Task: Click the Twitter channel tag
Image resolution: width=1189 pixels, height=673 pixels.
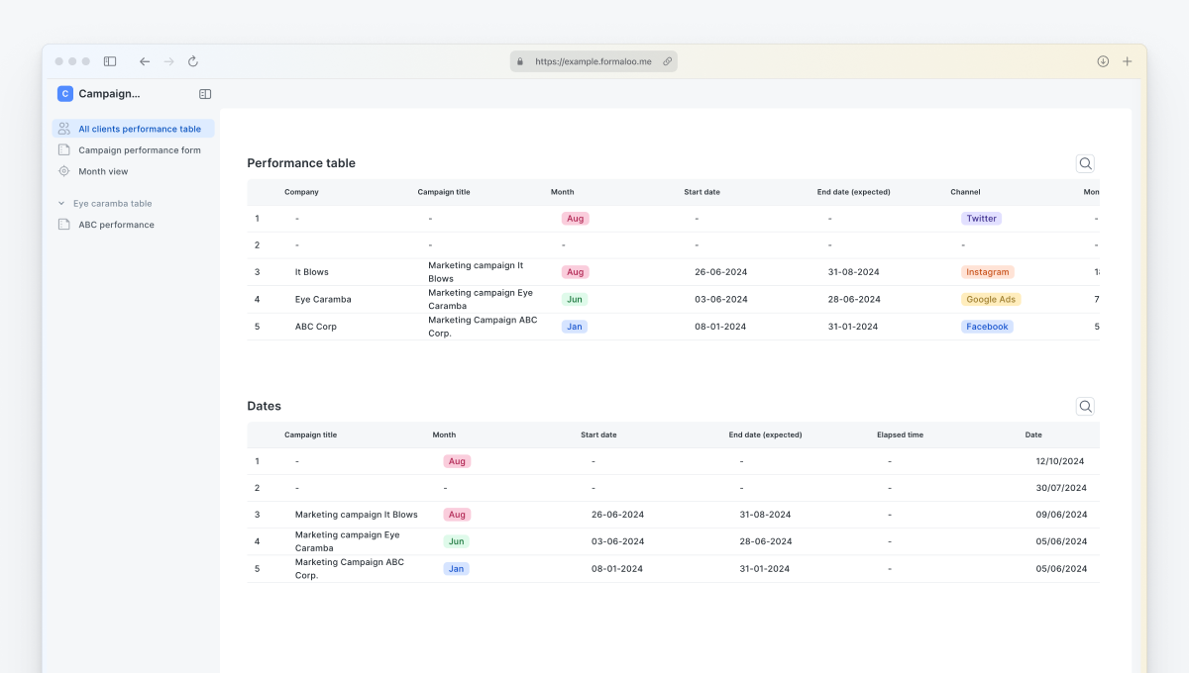Action: coord(981,219)
